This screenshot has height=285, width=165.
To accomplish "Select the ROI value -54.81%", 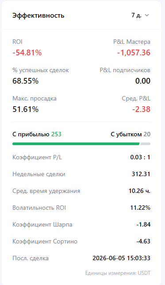I will point(27,53).
